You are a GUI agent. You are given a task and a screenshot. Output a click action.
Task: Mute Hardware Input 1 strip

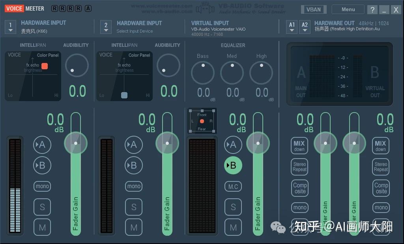42,227
